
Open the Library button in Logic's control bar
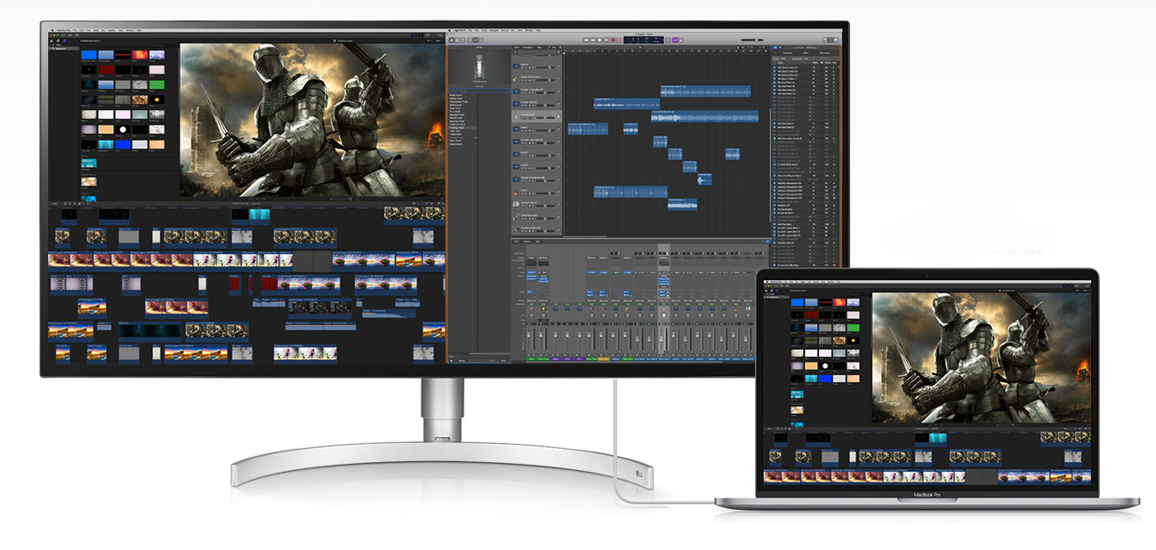click(452, 40)
